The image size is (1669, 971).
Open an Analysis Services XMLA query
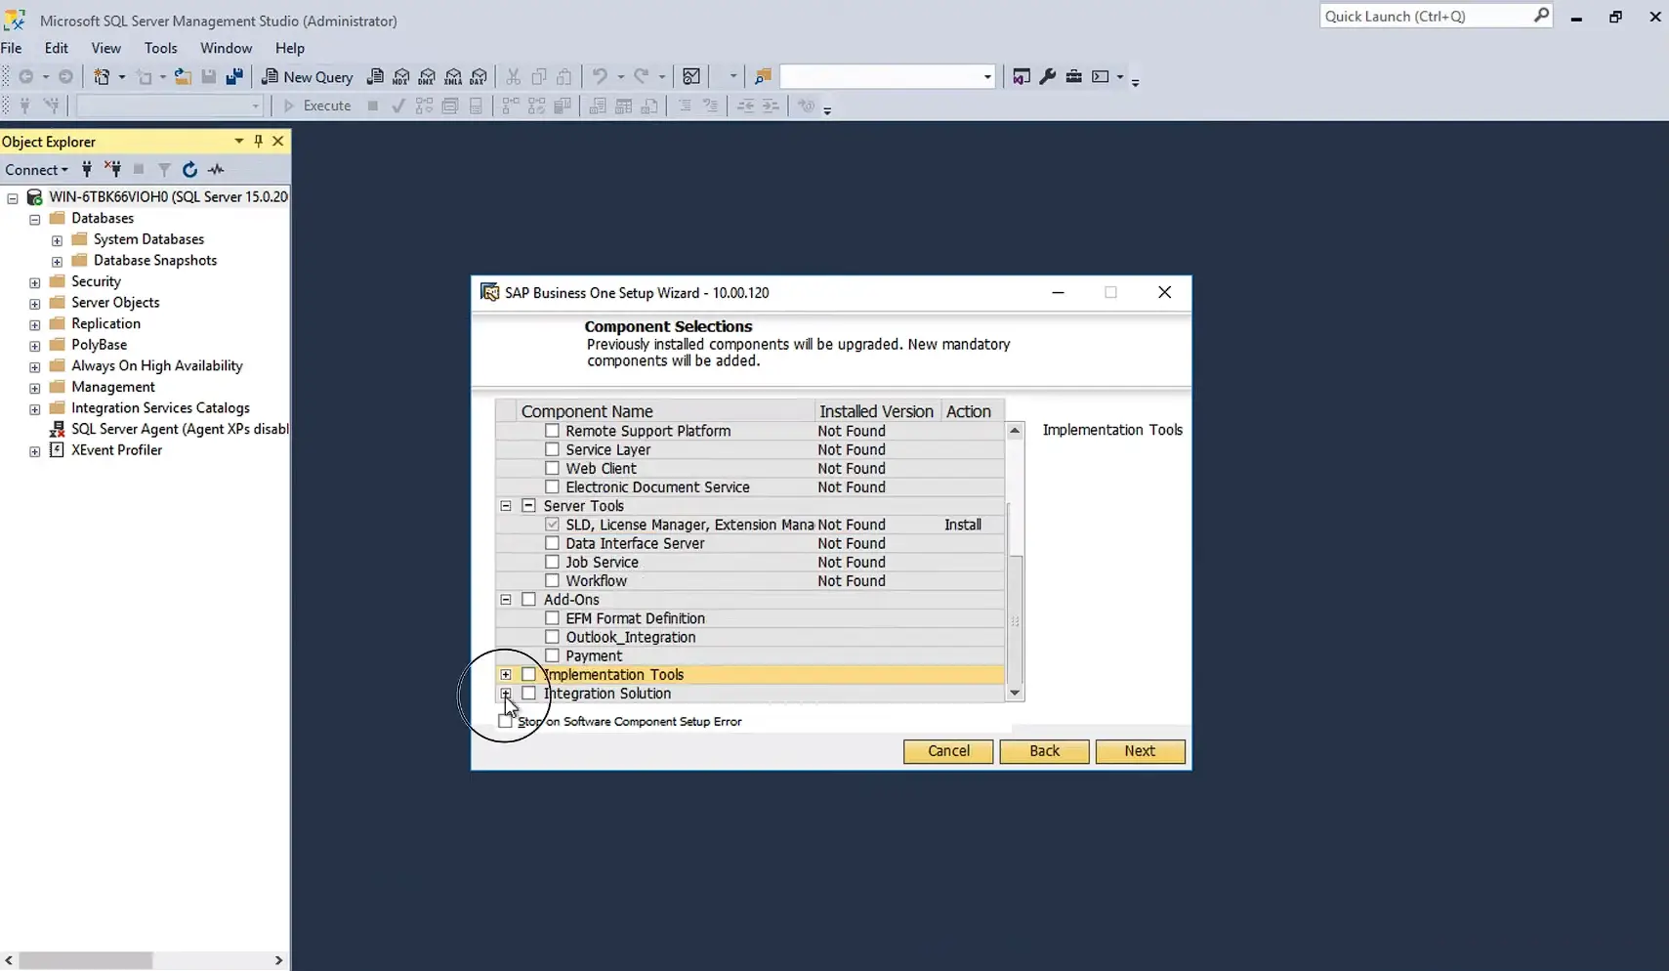click(453, 76)
